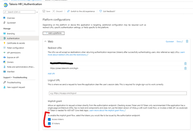Click the Certificates & secrets key icon

click(x=4, y=43)
